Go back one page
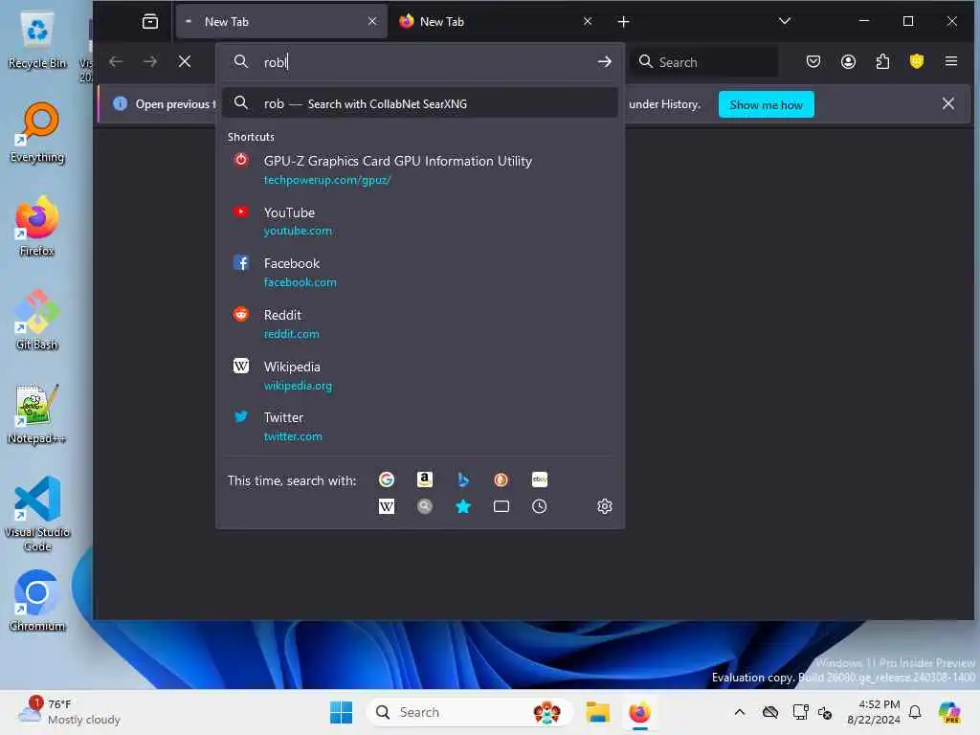This screenshot has height=735, width=980. click(x=116, y=61)
